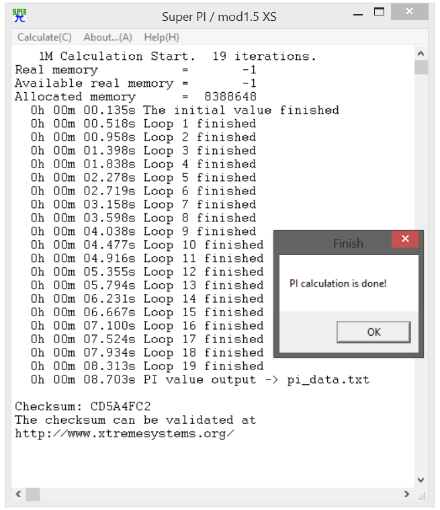Click the Super PI app icon in title bar
This screenshot has width=440, height=510.
click(19, 15)
